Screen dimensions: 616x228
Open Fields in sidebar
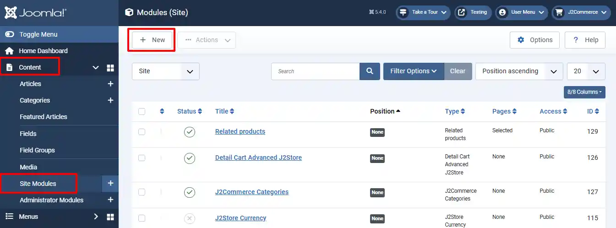(28, 134)
